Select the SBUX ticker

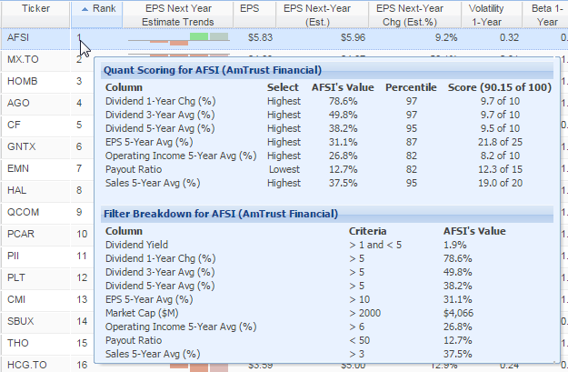[x=20, y=321]
